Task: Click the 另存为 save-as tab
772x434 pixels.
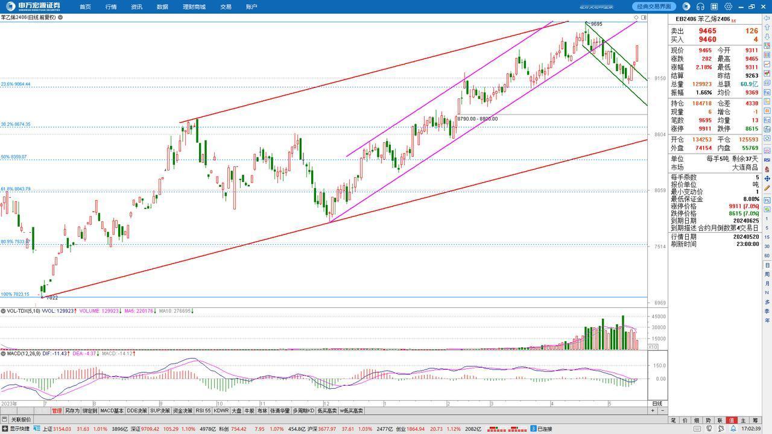Action: (72, 410)
